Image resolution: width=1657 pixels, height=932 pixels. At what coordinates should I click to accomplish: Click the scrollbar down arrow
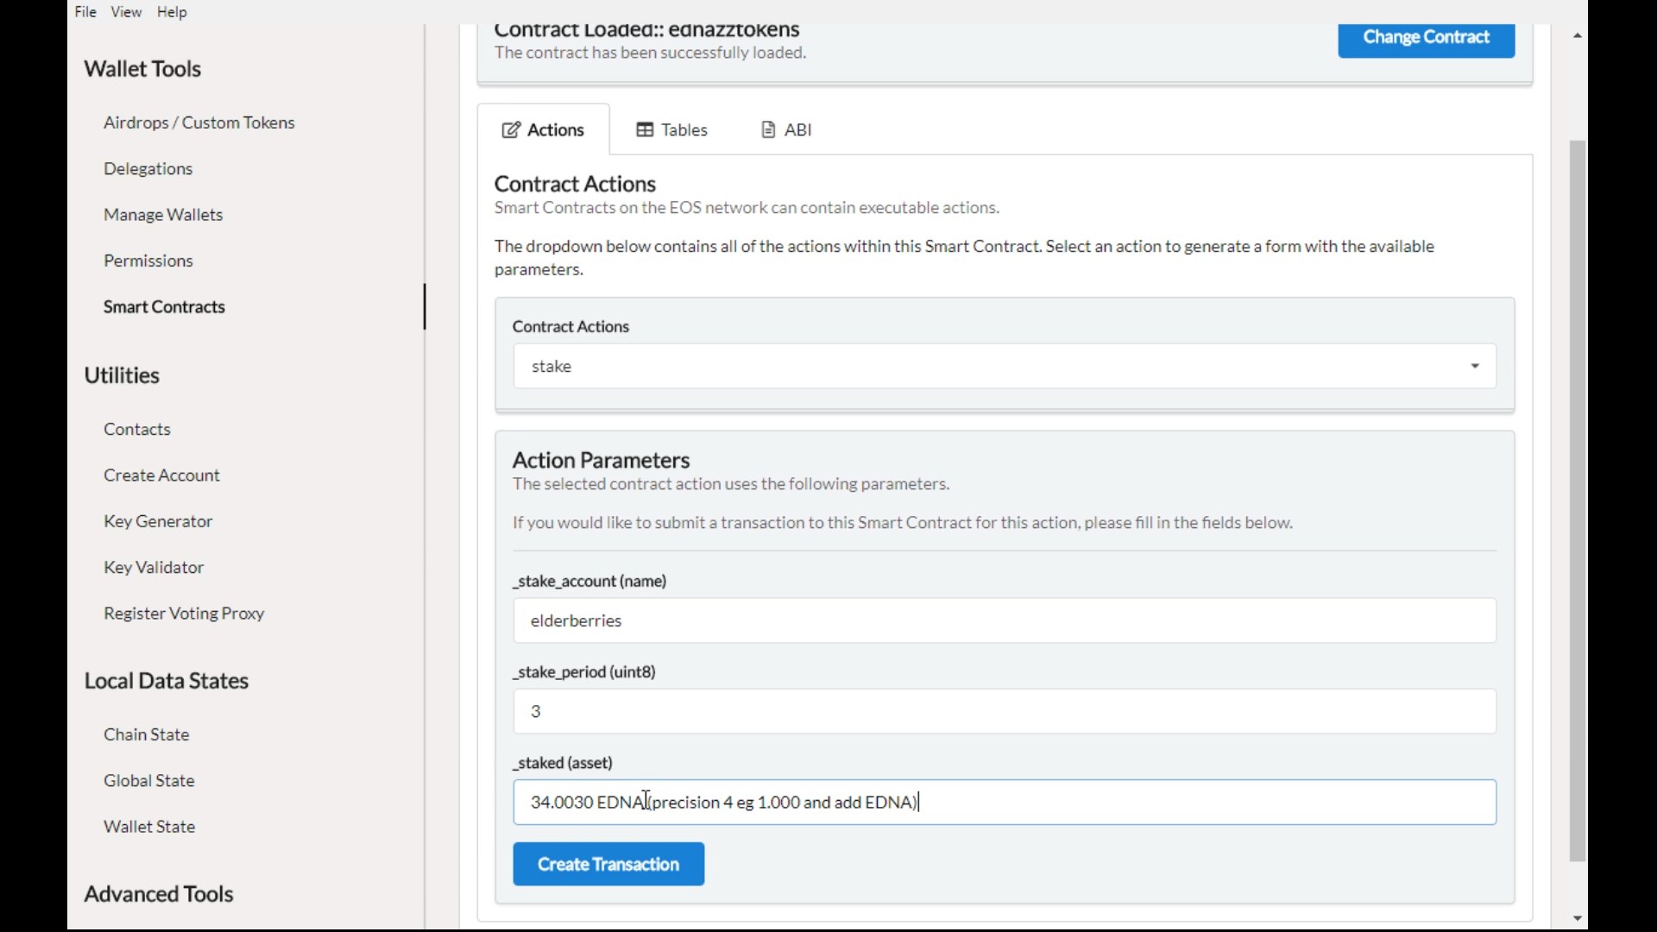coord(1577,918)
